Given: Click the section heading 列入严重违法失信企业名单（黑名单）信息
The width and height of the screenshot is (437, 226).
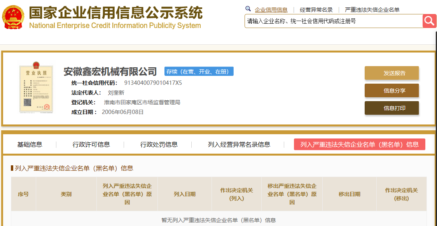Looking at the screenshot, I should (74, 168).
